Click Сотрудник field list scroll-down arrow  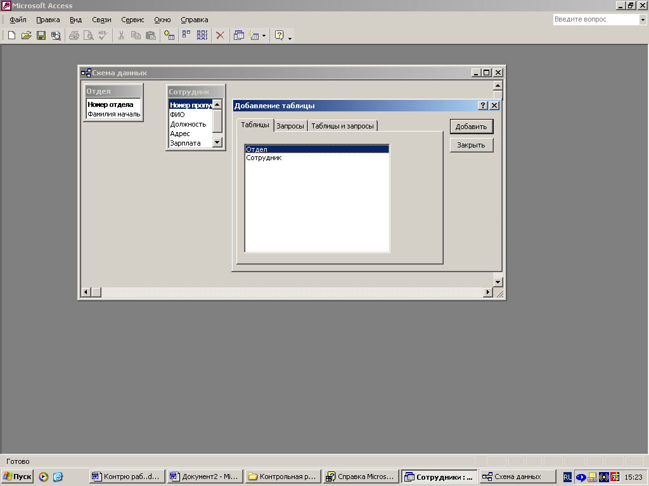[217, 142]
